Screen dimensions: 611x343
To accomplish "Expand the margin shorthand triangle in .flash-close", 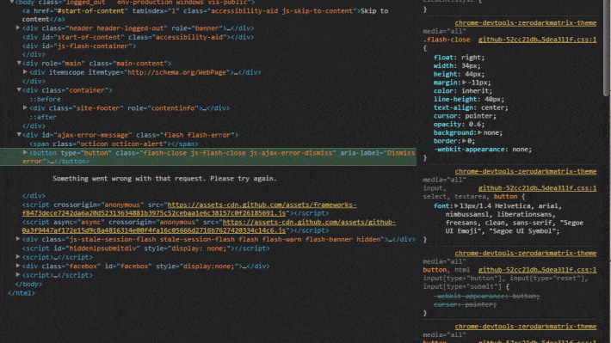I will point(464,83).
